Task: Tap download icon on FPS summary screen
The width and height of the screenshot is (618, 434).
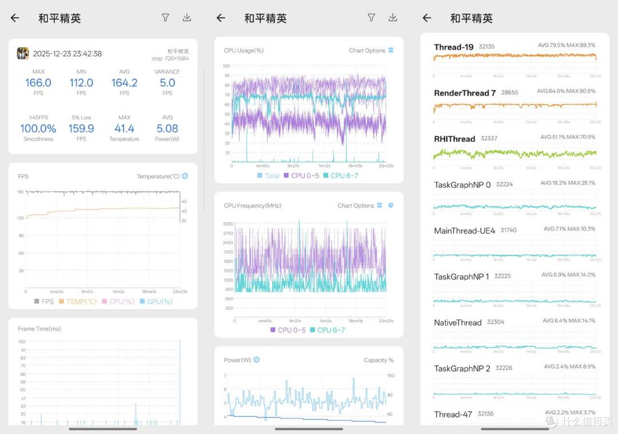Action: pyautogui.click(x=187, y=17)
